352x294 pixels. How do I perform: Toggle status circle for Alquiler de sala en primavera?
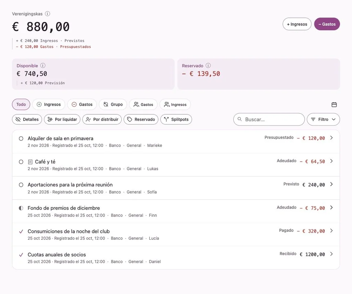click(21, 139)
